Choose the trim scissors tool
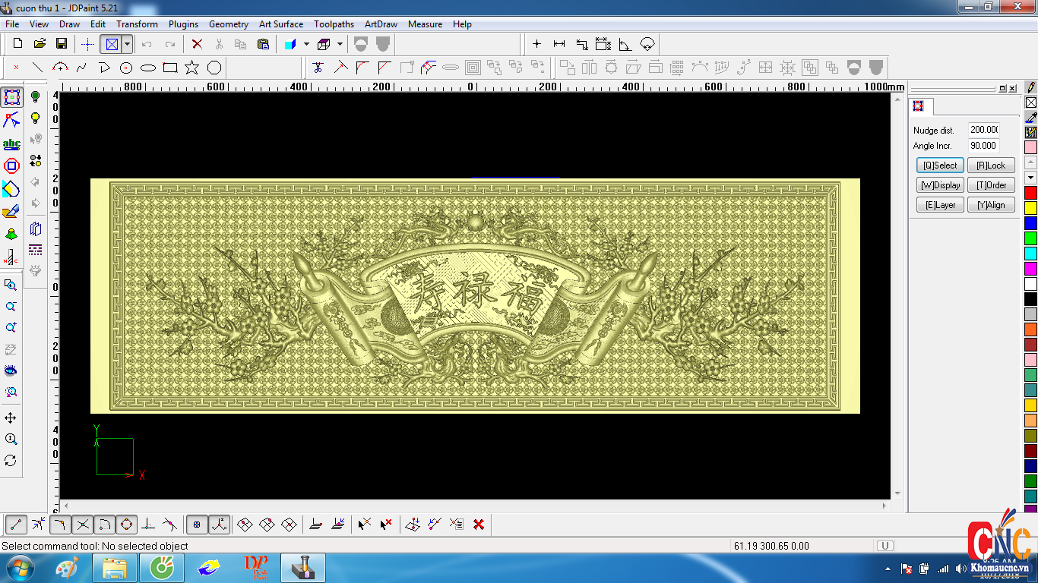 [318, 68]
